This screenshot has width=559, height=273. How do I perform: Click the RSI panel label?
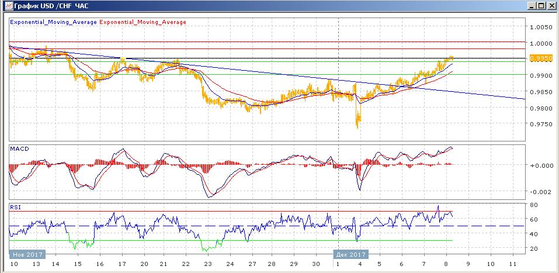pyautogui.click(x=15, y=206)
